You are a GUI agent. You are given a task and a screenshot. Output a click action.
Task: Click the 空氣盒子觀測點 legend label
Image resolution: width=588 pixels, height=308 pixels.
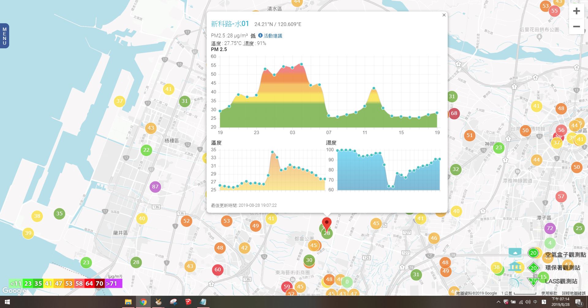click(566, 254)
